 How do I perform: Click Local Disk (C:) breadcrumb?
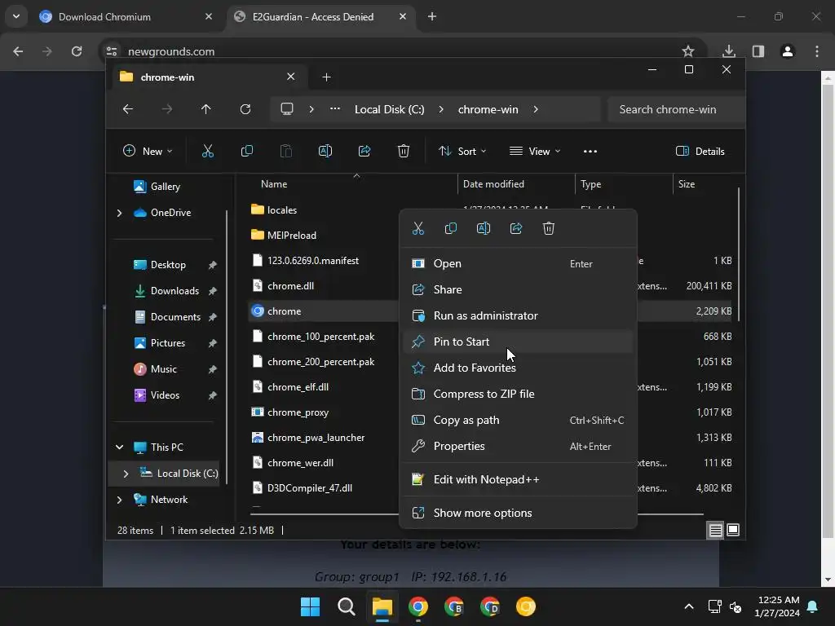tap(389, 109)
